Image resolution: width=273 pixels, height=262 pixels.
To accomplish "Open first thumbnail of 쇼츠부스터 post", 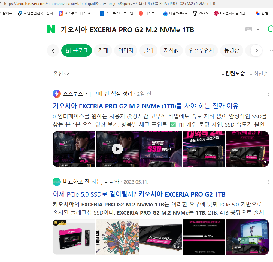I will pos(74,149).
